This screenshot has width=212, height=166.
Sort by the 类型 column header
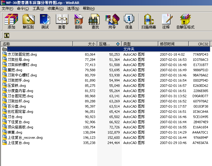[140, 44]
